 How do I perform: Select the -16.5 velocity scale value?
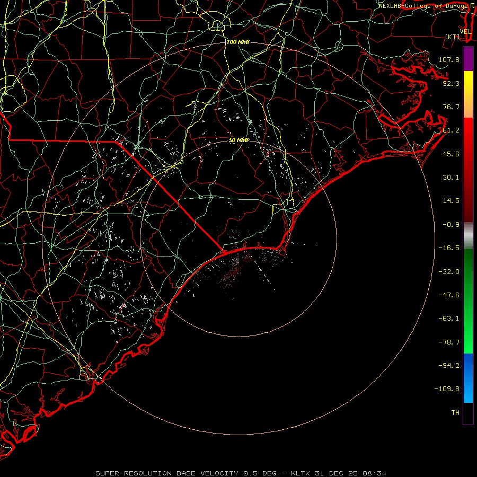tap(449, 248)
